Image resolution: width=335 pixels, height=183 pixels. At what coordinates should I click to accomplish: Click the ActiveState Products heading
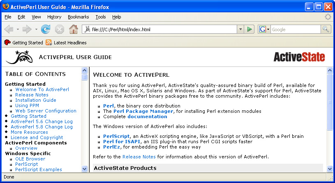125,168
